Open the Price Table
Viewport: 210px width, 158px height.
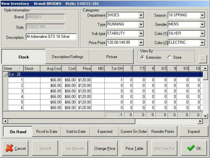point(134,148)
